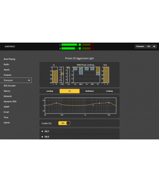
Task: Click the Preset: (F) Aggressive Light title
Action: click(79, 59)
